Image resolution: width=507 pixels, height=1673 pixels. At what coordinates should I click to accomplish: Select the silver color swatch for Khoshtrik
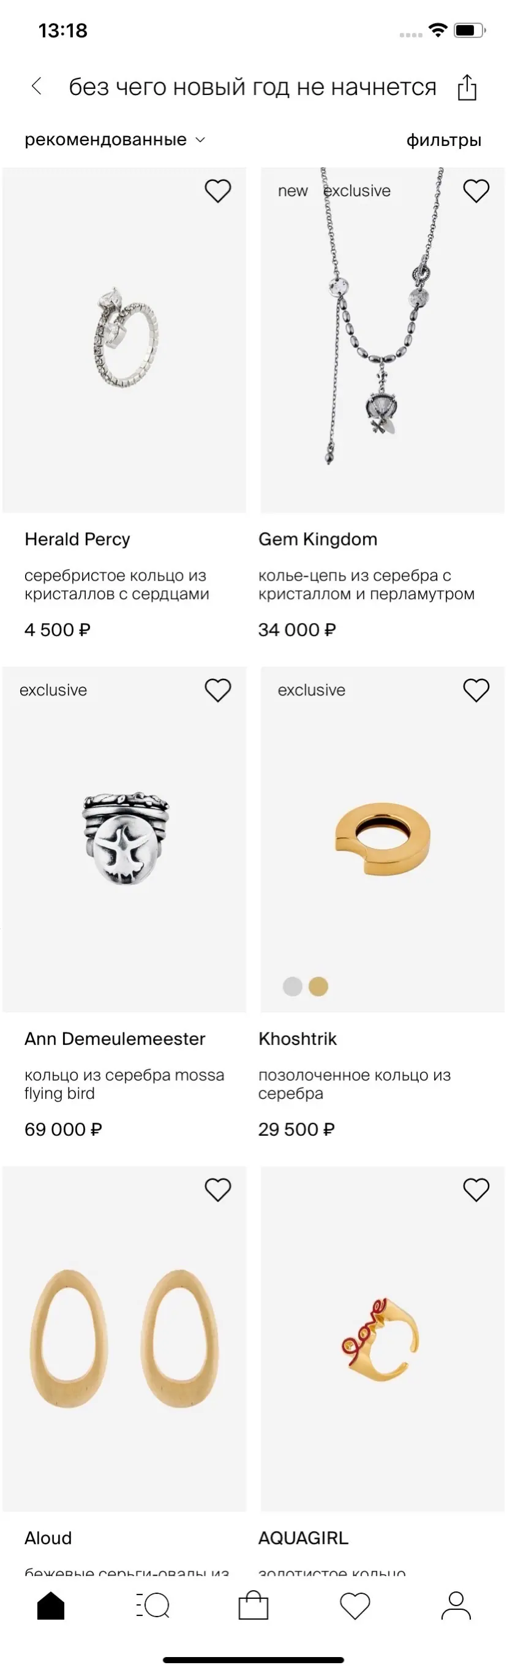(293, 987)
